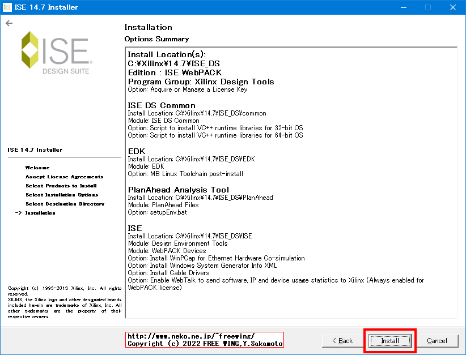The image size is (466, 355).
Task: Minimize the ISE 14.7 Installer window
Action: click(x=403, y=7)
